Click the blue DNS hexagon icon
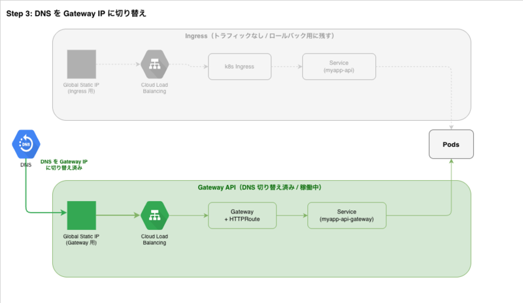This screenshot has height=303, width=523. pos(26,144)
